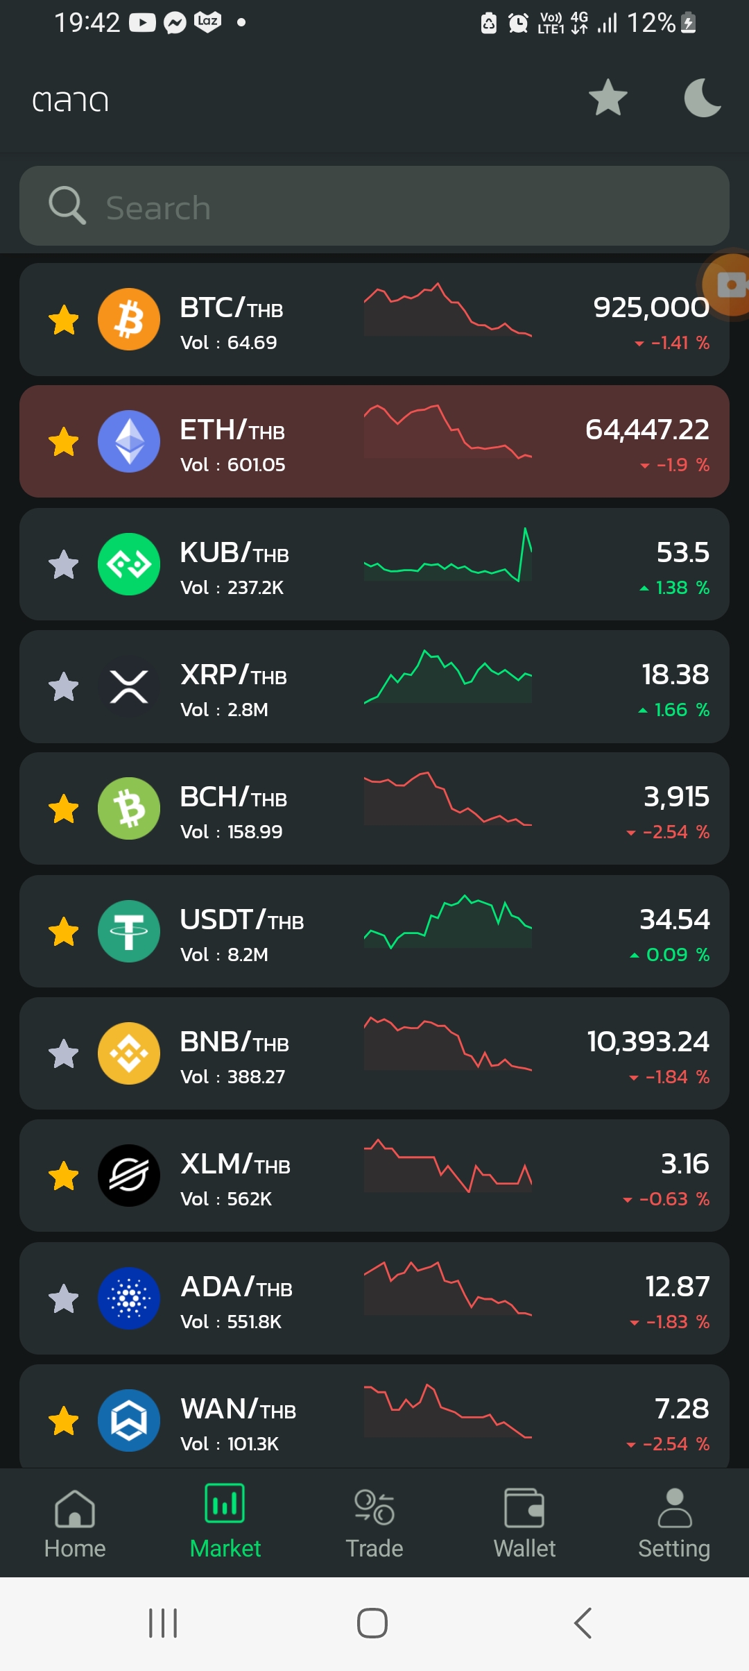
Task: Tap the ตลาด page title
Action: [x=71, y=101]
